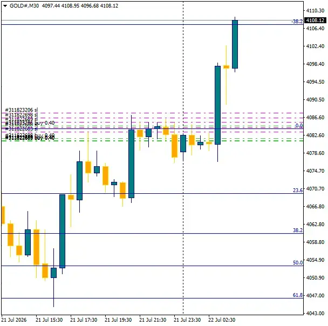The height and width of the screenshot is (326, 328).
Task: Select the 61.8 Fibonacci level label
Action: pyautogui.click(x=298, y=295)
